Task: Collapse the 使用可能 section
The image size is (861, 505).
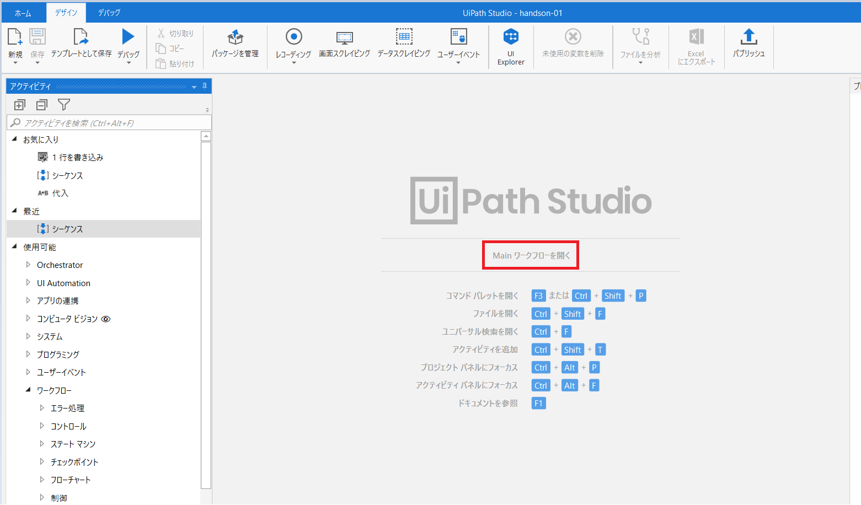Action: (14, 246)
